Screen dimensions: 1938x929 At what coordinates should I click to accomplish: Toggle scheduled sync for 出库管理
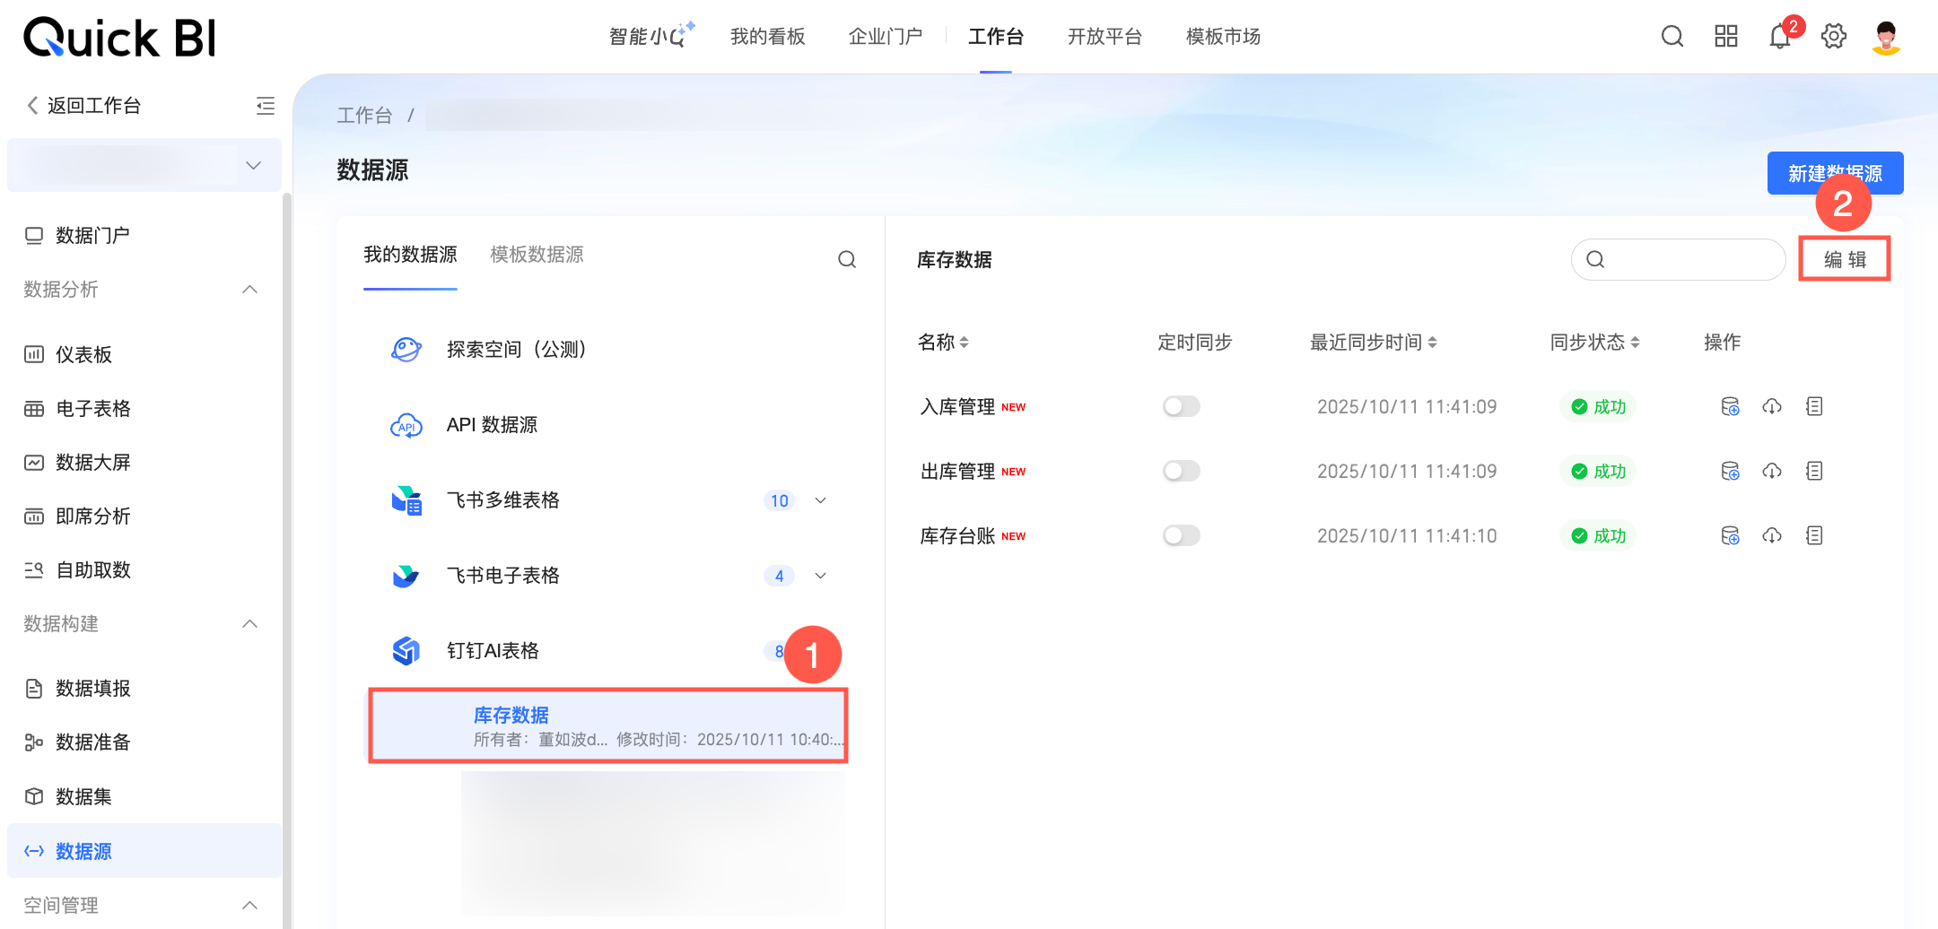coord(1182,472)
